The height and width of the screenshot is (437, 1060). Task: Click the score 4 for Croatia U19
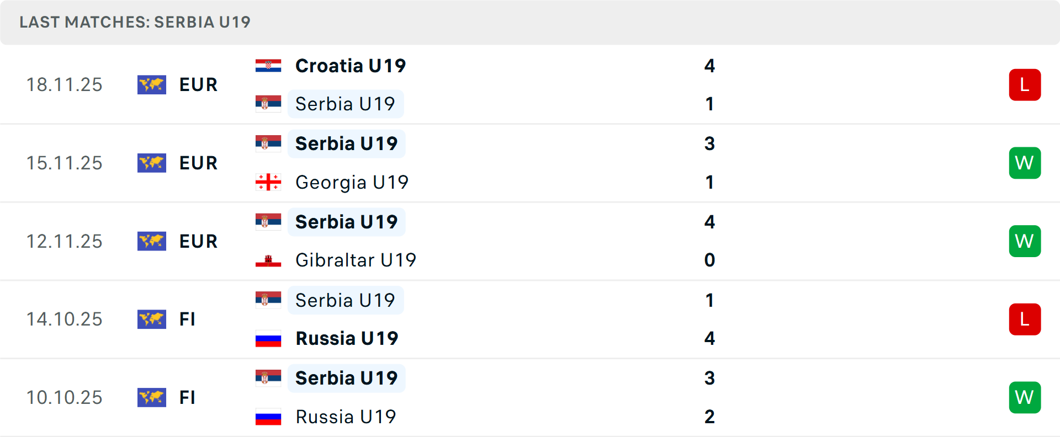pos(710,65)
